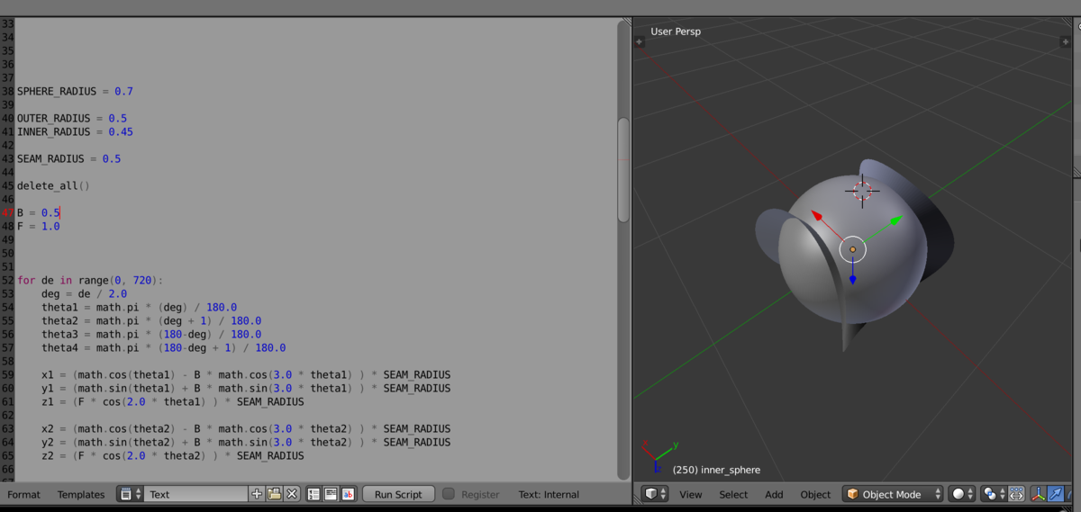Click the green Y axis manipulator arrow
Image resolution: width=1081 pixels, height=512 pixels.
tap(896, 220)
